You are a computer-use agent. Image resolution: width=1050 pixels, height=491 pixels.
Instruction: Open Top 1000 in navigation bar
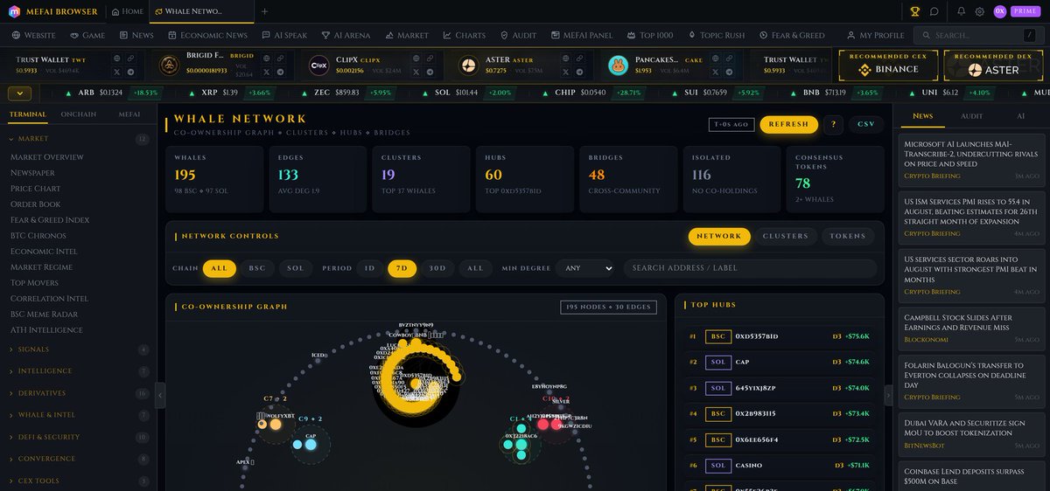pos(649,35)
